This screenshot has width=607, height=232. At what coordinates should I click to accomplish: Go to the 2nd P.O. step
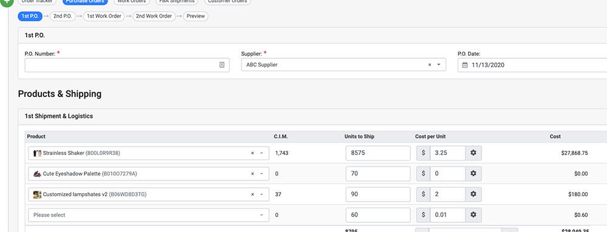[x=63, y=16]
